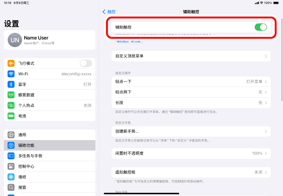
Task: Tap the Airplane mode (飞行模式) icon
Action: click(10, 63)
